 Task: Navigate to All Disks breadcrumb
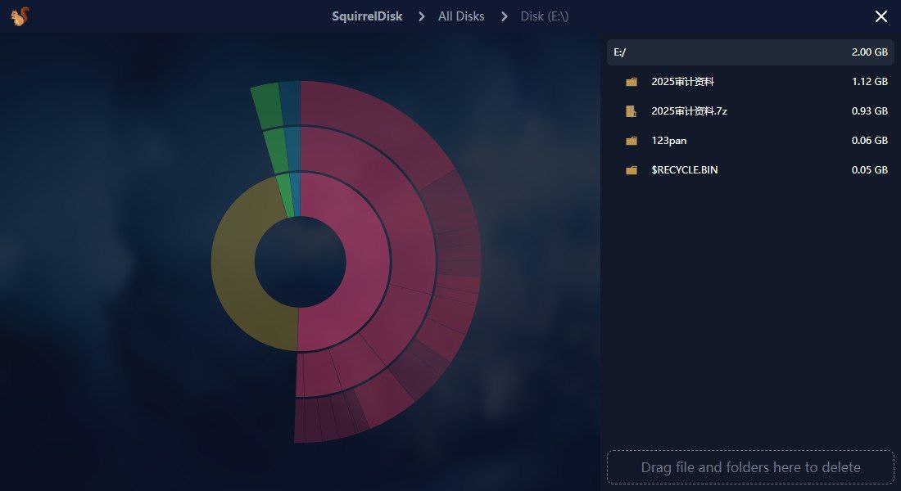tap(461, 16)
